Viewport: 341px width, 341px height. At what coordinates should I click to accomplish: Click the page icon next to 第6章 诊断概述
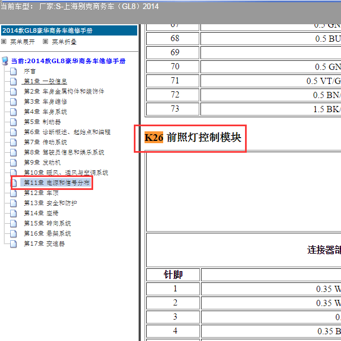point(14,132)
